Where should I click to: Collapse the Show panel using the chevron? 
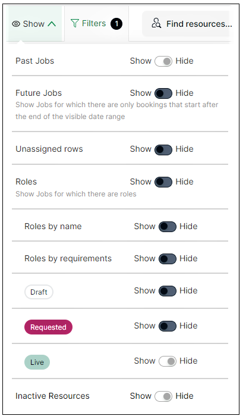click(x=52, y=24)
